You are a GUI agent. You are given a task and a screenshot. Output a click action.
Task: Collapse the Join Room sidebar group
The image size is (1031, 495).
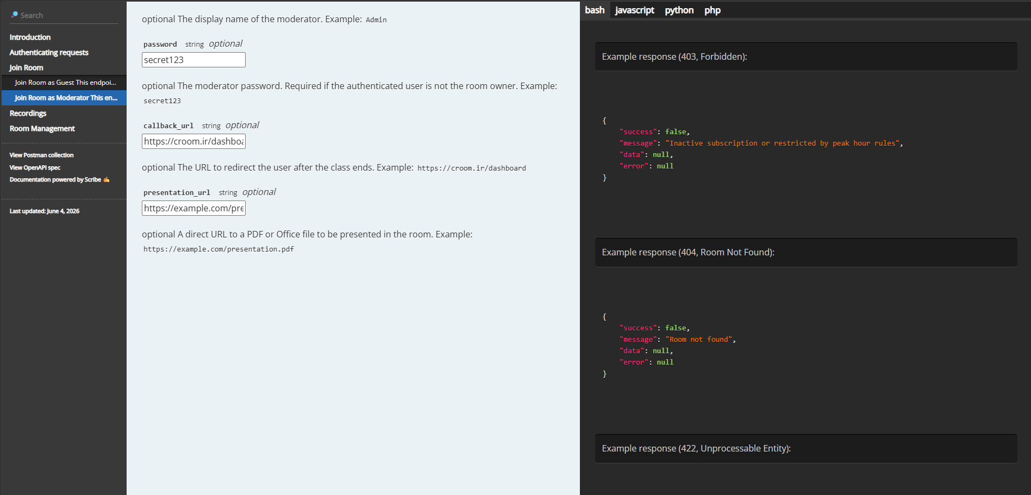[26, 68]
